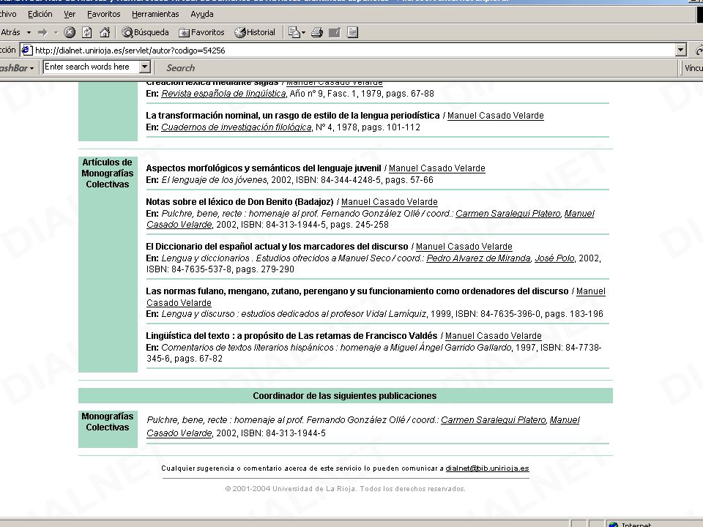Click the author link after 'Aspectos morfológicos' title

coord(436,168)
